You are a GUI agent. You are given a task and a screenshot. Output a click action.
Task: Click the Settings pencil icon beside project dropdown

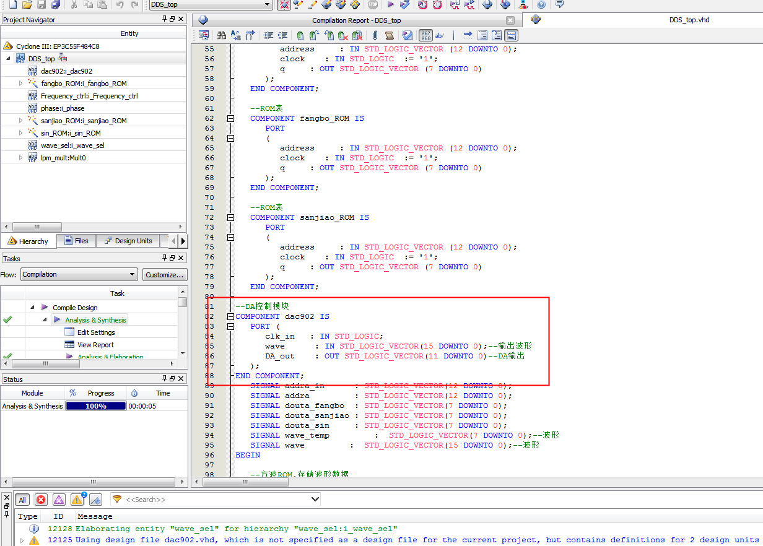tap(298, 4)
